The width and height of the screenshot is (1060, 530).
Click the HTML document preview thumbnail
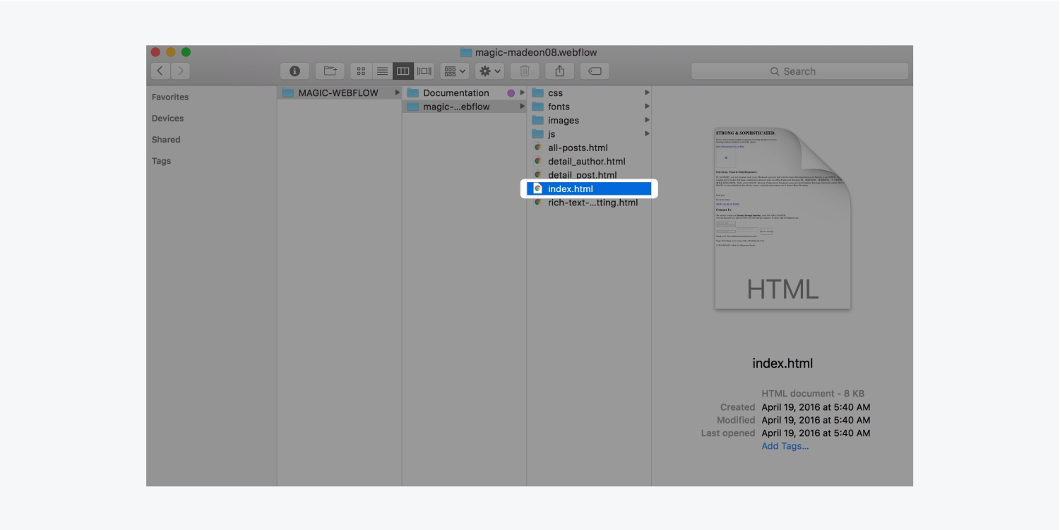point(782,218)
